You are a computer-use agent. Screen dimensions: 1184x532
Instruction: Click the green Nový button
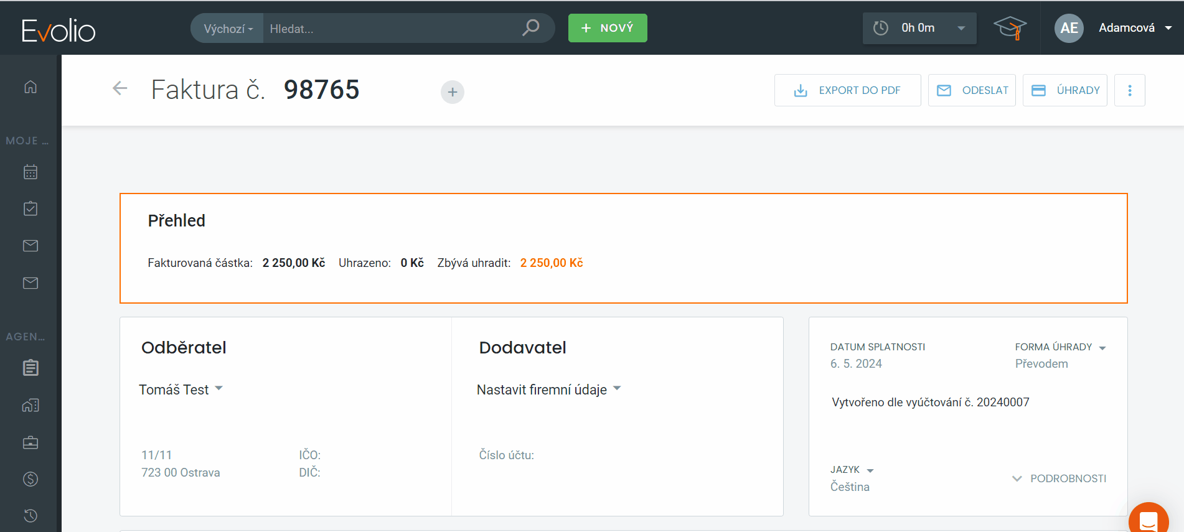[x=608, y=28]
